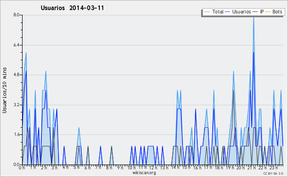Click the 14 h x-axis label
Viewport: 288px width, 177px height.
pyautogui.click(x=175, y=167)
